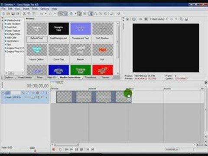
Task: Select the green Sample Text preset thumbnail
Action: [x=81, y=70]
